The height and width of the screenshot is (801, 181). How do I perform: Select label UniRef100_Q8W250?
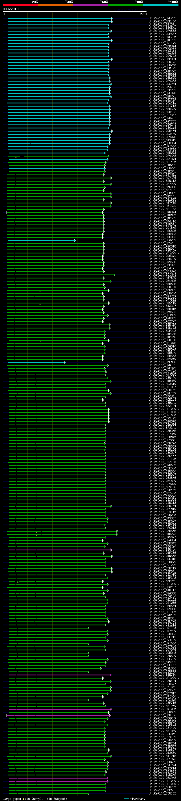click(x=162, y=65)
